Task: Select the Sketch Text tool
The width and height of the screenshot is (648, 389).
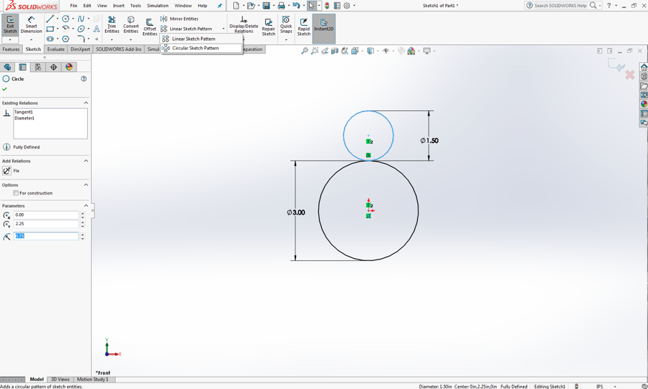Action: (x=97, y=29)
